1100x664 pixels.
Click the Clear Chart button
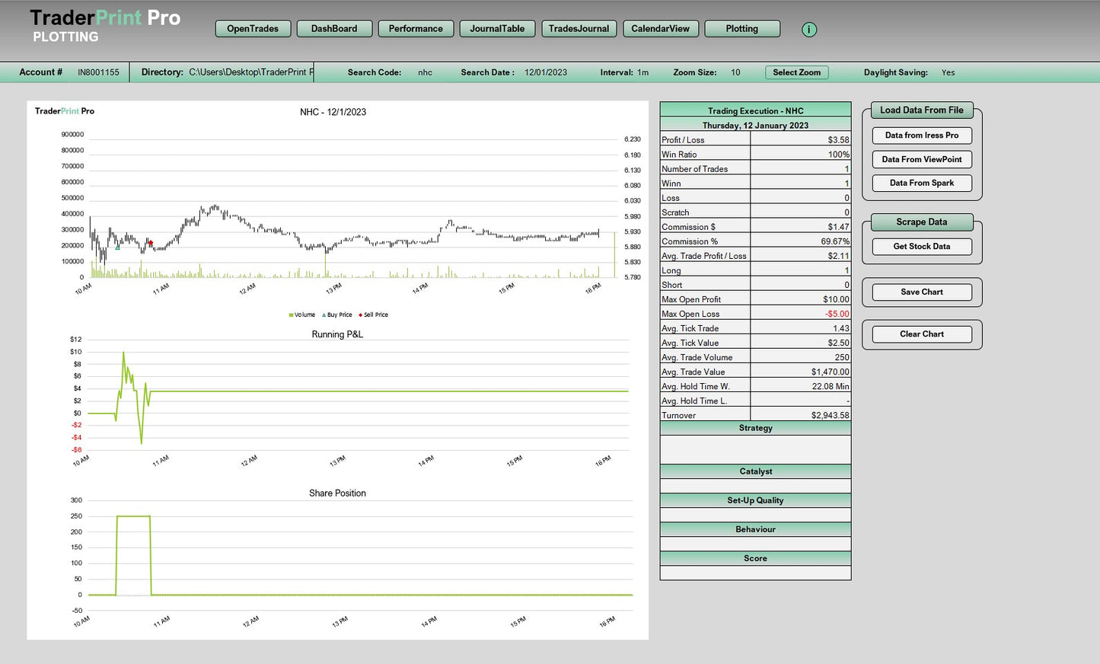tap(922, 334)
